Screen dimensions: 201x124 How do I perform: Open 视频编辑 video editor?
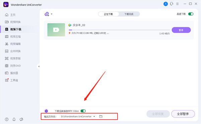click(x=13, y=44)
